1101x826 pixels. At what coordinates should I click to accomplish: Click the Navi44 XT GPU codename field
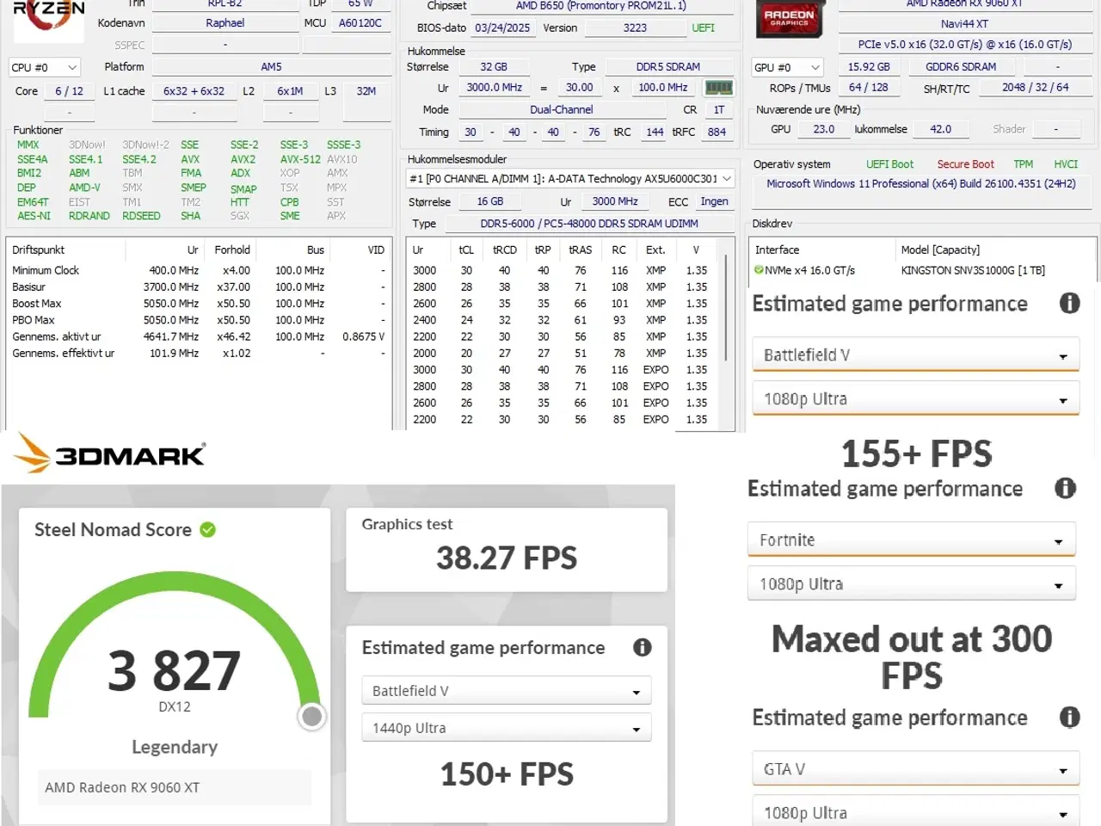[x=964, y=23]
